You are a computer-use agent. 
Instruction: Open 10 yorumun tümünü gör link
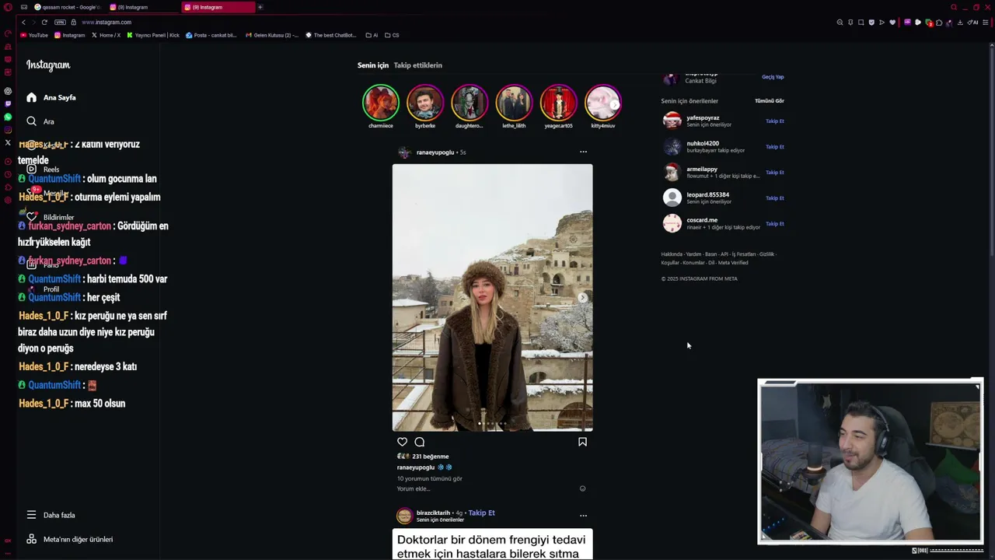[x=429, y=478]
